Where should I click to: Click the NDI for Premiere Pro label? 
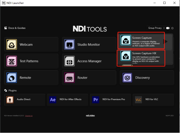tap(114, 99)
